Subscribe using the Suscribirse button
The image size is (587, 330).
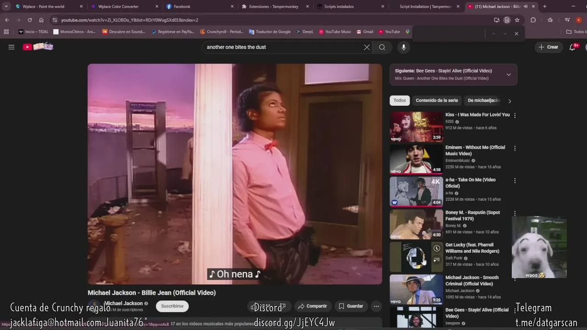pyautogui.click(x=172, y=306)
